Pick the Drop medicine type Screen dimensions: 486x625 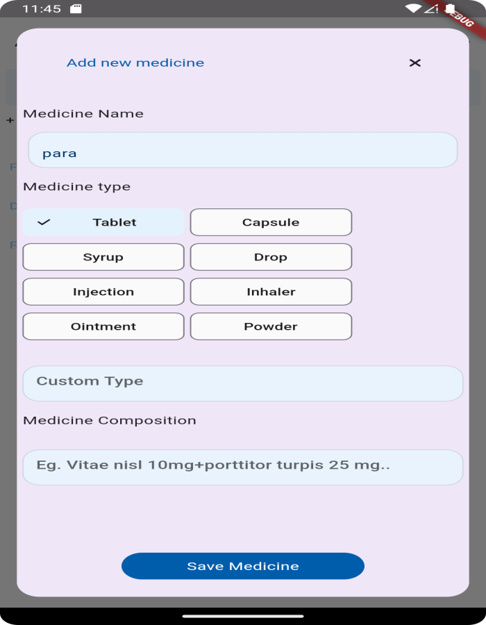click(271, 257)
